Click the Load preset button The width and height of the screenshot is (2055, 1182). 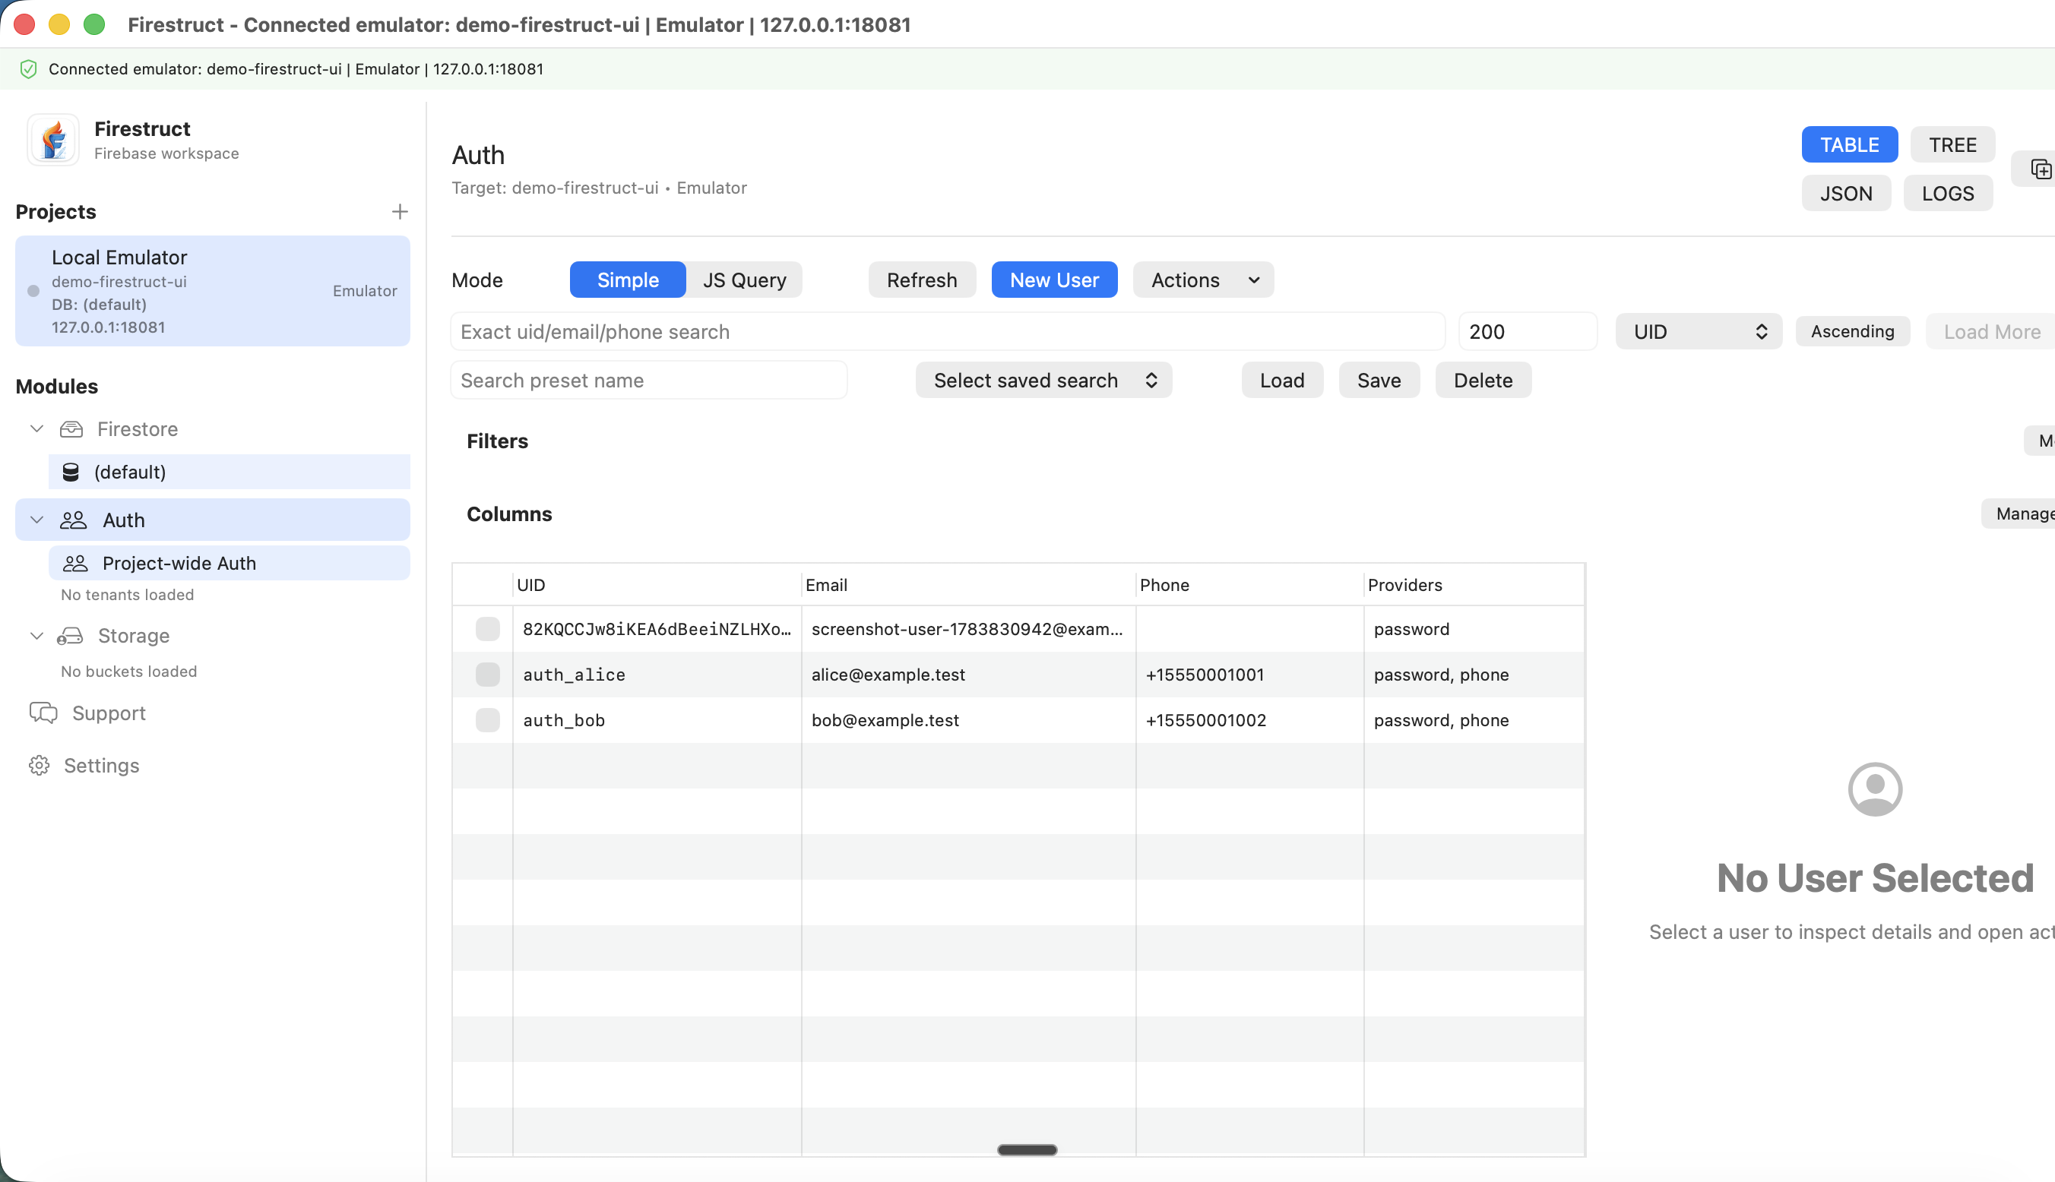1282,380
